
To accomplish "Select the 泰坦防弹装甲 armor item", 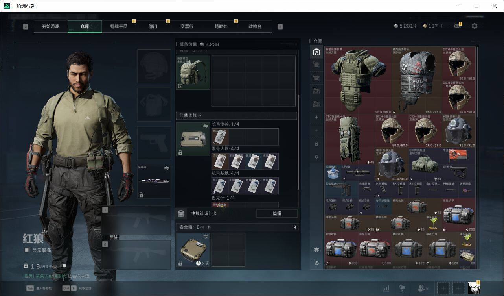I will click(x=358, y=80).
